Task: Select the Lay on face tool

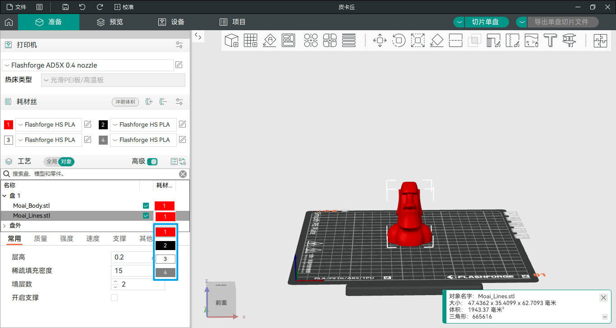Action: click(437, 40)
